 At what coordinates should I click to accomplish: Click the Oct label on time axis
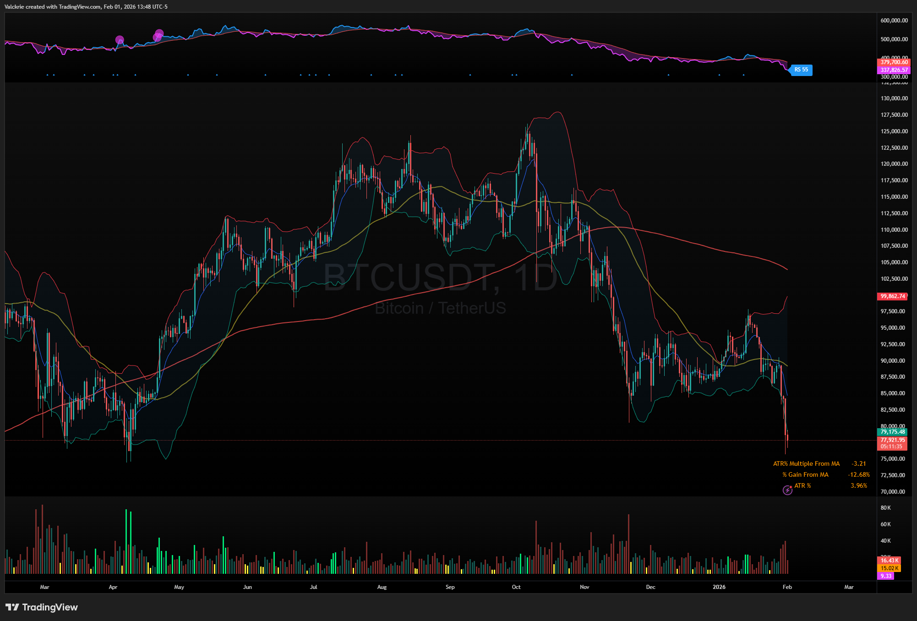tap(516, 587)
